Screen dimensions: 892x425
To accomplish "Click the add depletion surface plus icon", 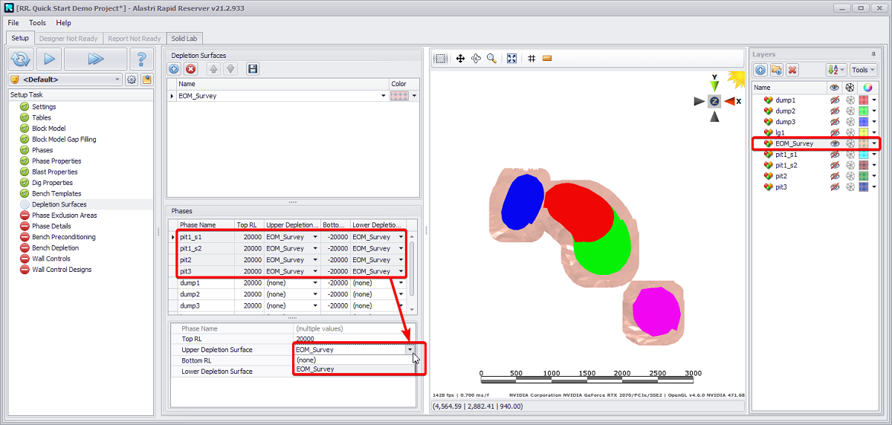I will [174, 68].
